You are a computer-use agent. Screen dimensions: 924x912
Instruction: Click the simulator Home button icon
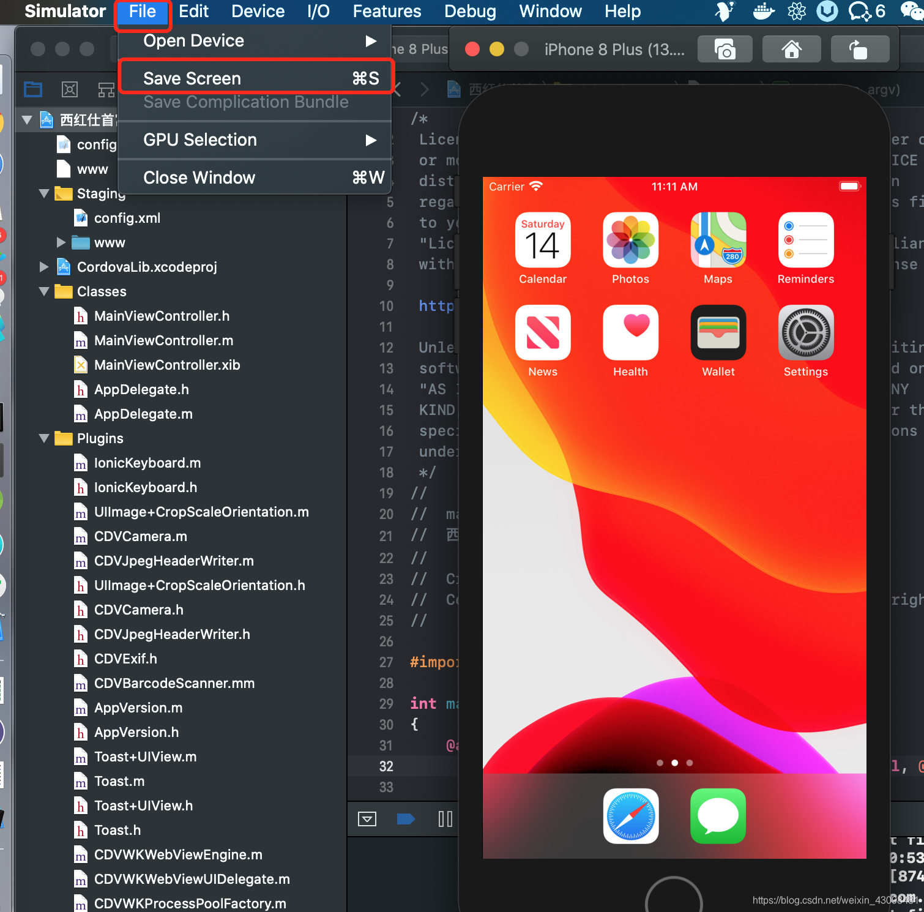click(792, 50)
